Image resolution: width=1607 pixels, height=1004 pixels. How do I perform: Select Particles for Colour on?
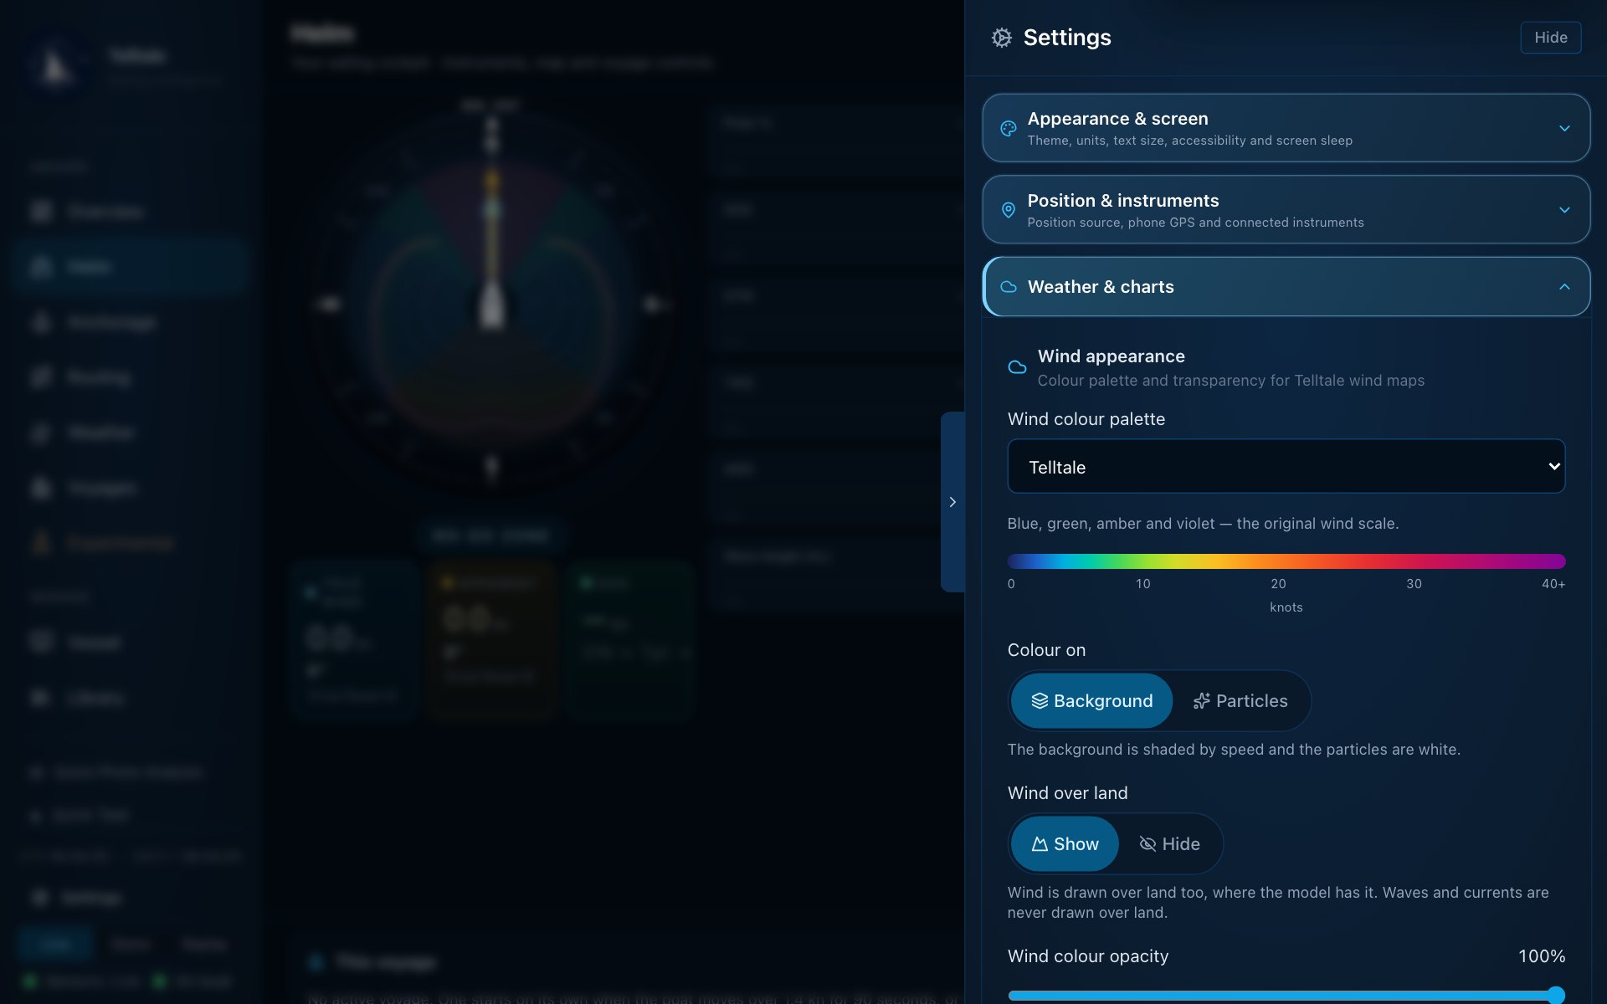click(1240, 701)
